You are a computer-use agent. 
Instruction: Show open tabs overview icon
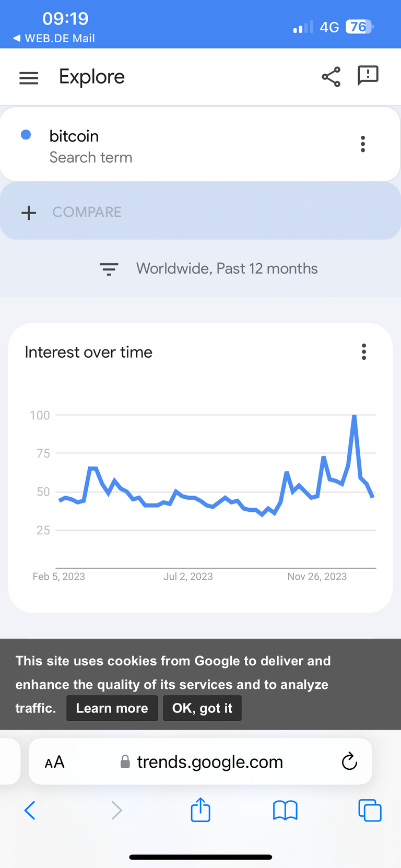[x=370, y=811]
